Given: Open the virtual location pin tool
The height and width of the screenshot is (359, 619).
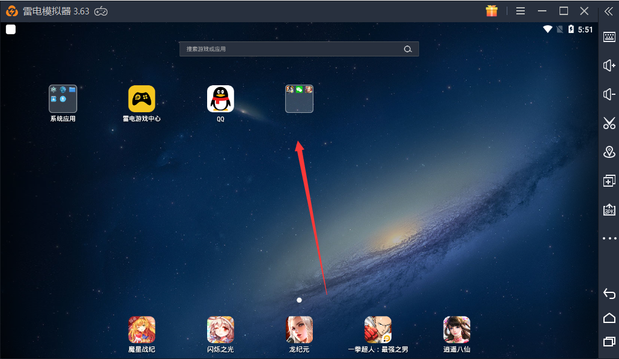Looking at the screenshot, I should (x=609, y=152).
